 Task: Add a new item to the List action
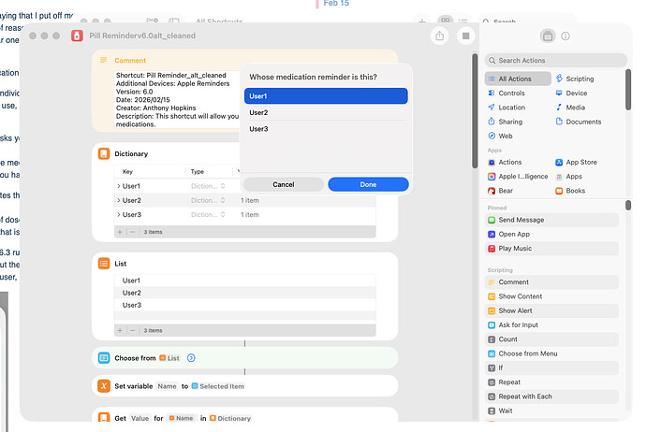tap(119, 330)
